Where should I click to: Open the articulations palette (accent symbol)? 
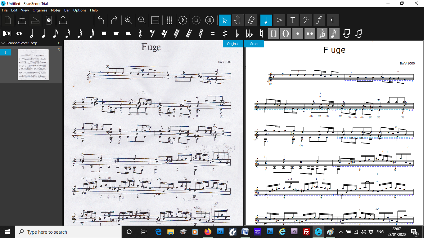click(x=280, y=20)
